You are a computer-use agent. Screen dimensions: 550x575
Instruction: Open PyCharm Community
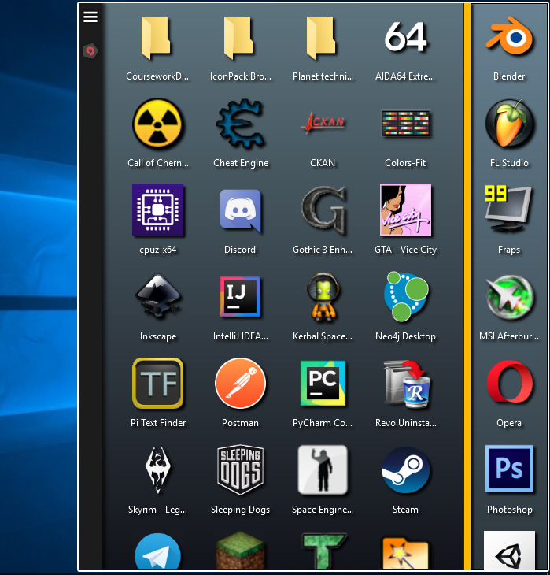[x=323, y=384]
